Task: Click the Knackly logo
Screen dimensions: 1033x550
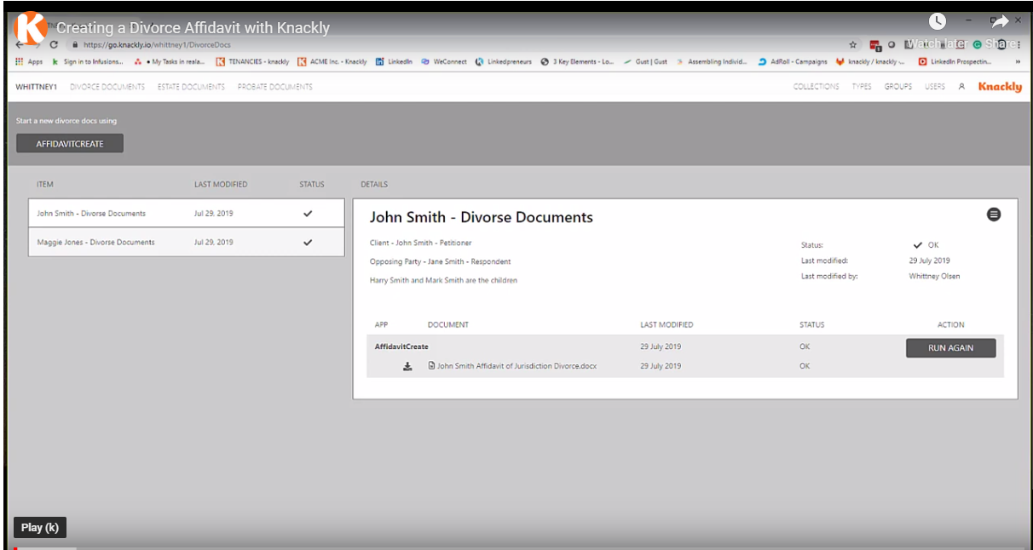Action: point(998,86)
